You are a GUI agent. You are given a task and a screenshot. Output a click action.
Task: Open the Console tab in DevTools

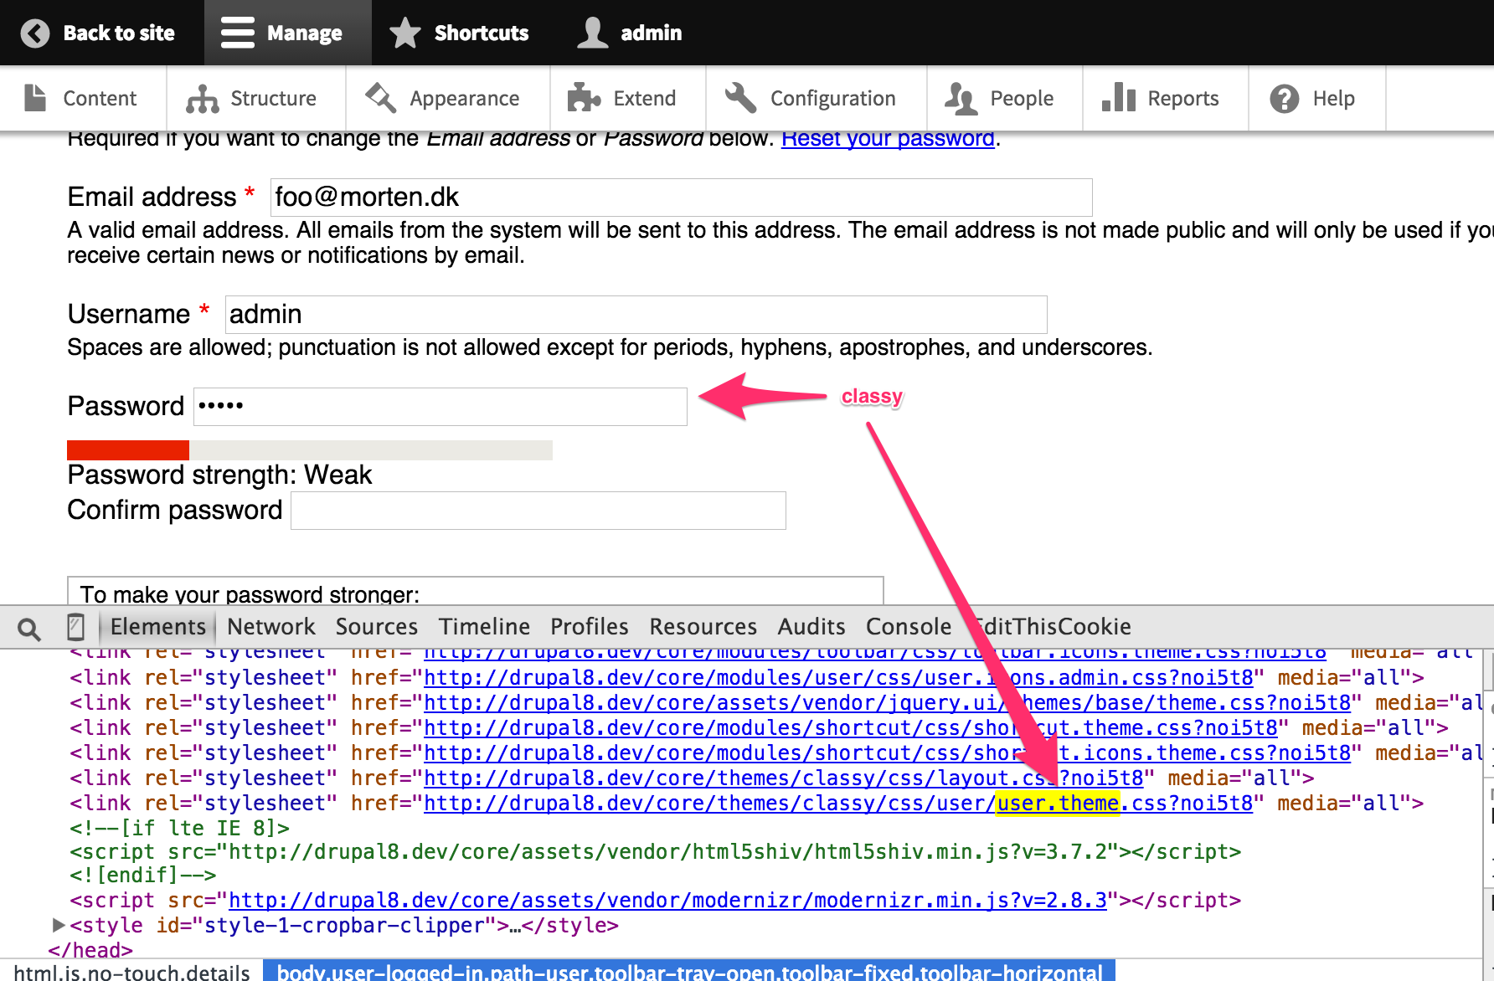point(909,626)
